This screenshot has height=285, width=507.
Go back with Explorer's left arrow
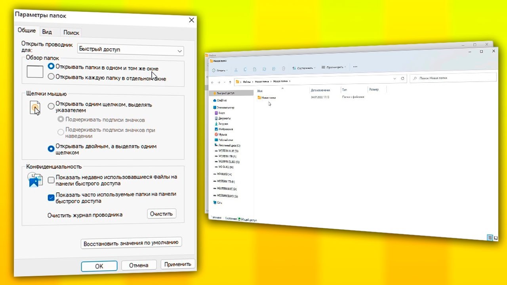click(212, 82)
